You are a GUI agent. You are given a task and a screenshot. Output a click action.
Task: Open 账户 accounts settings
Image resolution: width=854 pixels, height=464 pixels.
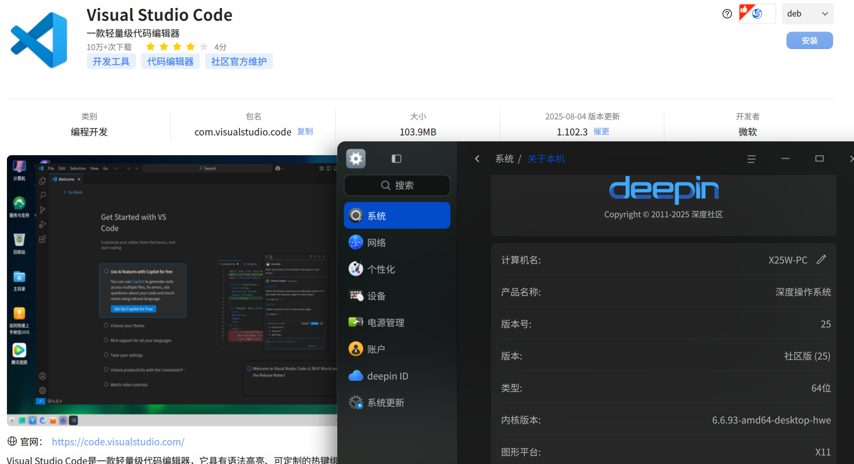[397, 349]
